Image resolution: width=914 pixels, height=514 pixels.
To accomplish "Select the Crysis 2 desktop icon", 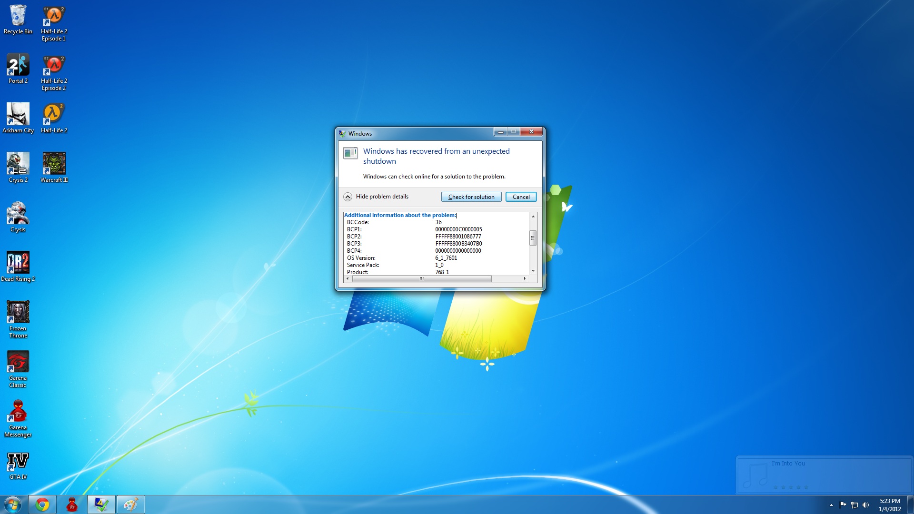I will (18, 168).
